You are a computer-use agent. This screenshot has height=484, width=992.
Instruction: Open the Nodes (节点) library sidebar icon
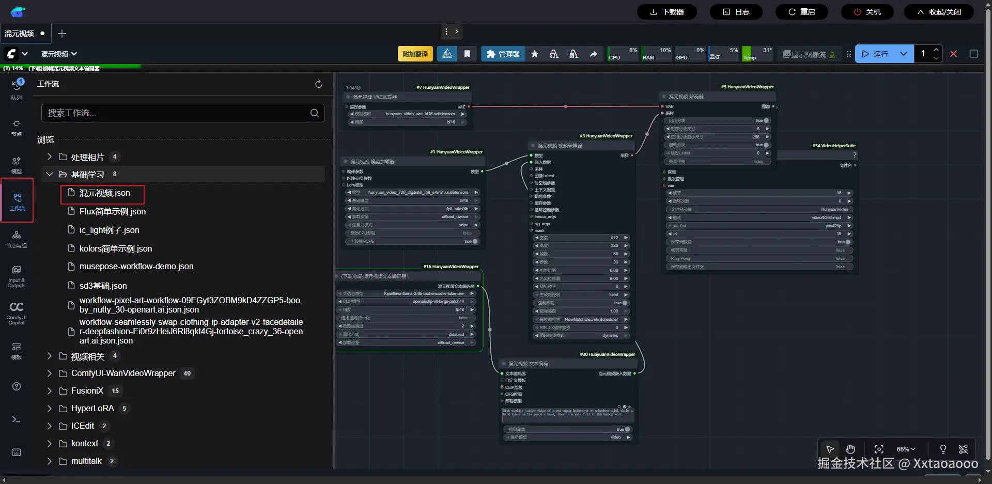pos(17,128)
